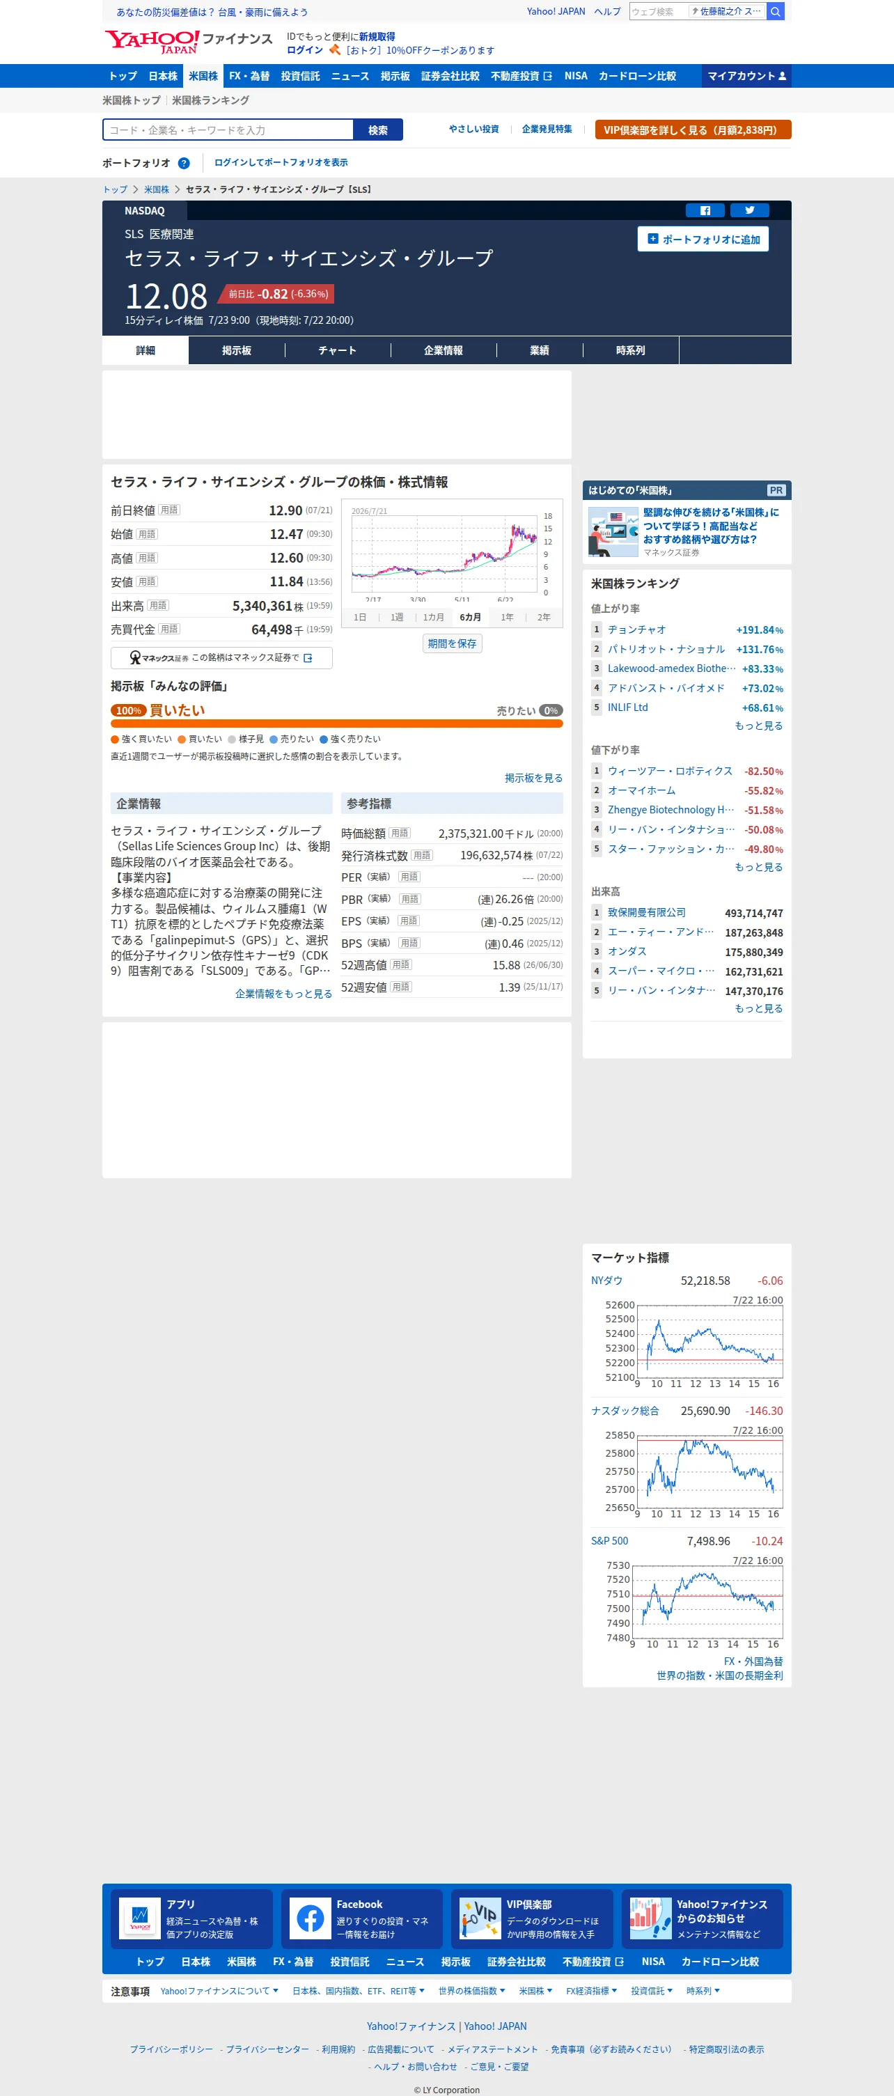Open the VIP倶楽部を詳しく見る orange button
The height and width of the screenshot is (2096, 894).
click(693, 130)
